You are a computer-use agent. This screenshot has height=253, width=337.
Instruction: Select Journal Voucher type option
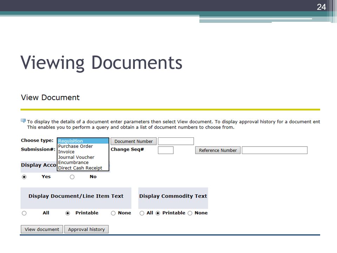pos(83,157)
